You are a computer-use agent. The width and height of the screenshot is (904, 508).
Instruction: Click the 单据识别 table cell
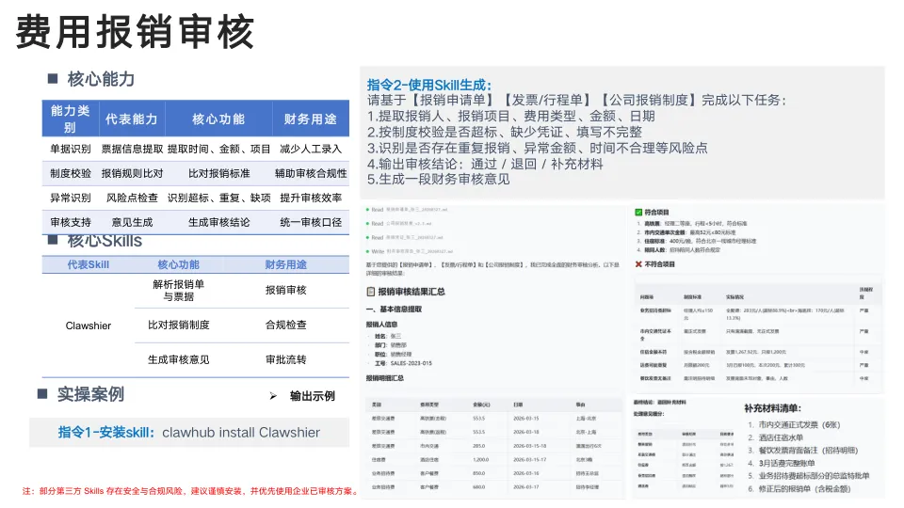pyautogui.click(x=71, y=150)
